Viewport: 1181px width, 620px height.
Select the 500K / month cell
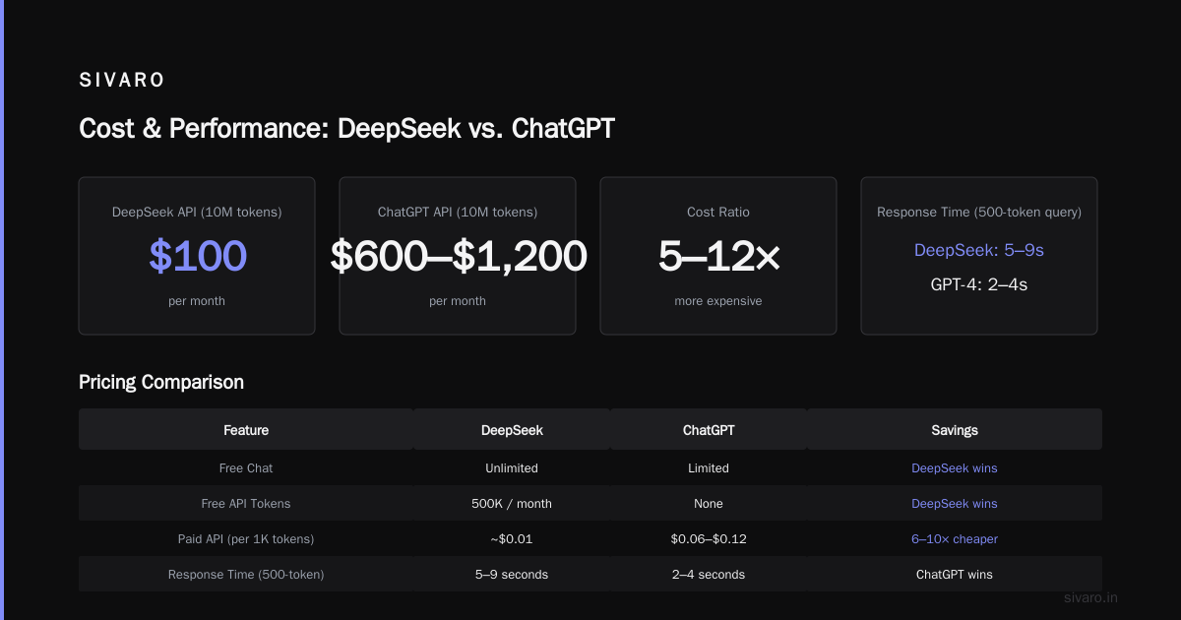[512, 504]
